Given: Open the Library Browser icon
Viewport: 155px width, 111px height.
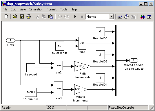Looking at the screenshot, I should [142, 16].
